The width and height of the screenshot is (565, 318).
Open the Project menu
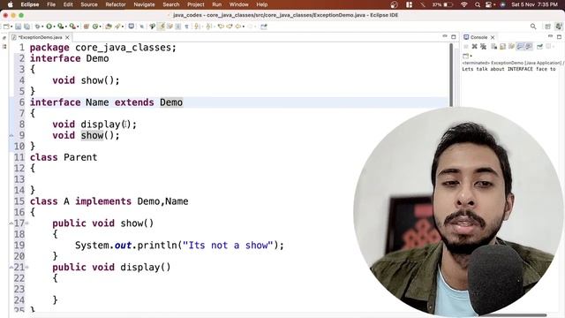pyautogui.click(x=196, y=4)
